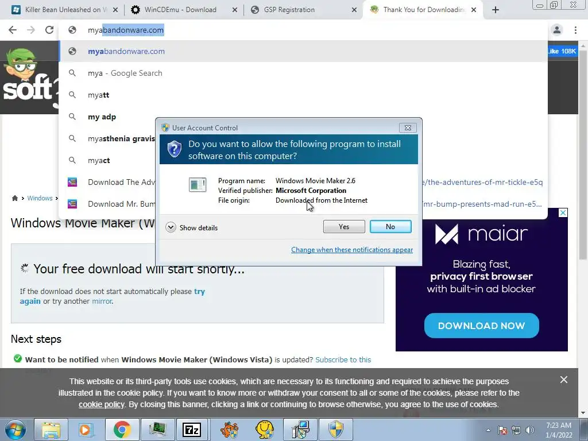
Task: Show hidden tray icons arrow
Action: click(x=488, y=430)
